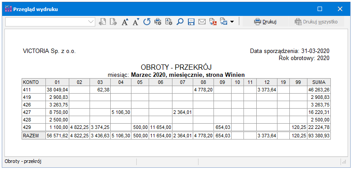
Task: Save the printout with the floppy icon
Action: click(x=191, y=22)
